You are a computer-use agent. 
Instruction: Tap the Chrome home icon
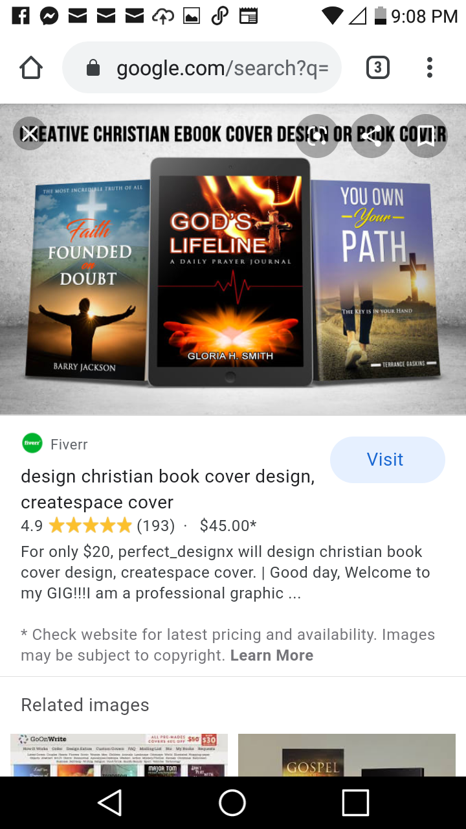click(x=31, y=67)
